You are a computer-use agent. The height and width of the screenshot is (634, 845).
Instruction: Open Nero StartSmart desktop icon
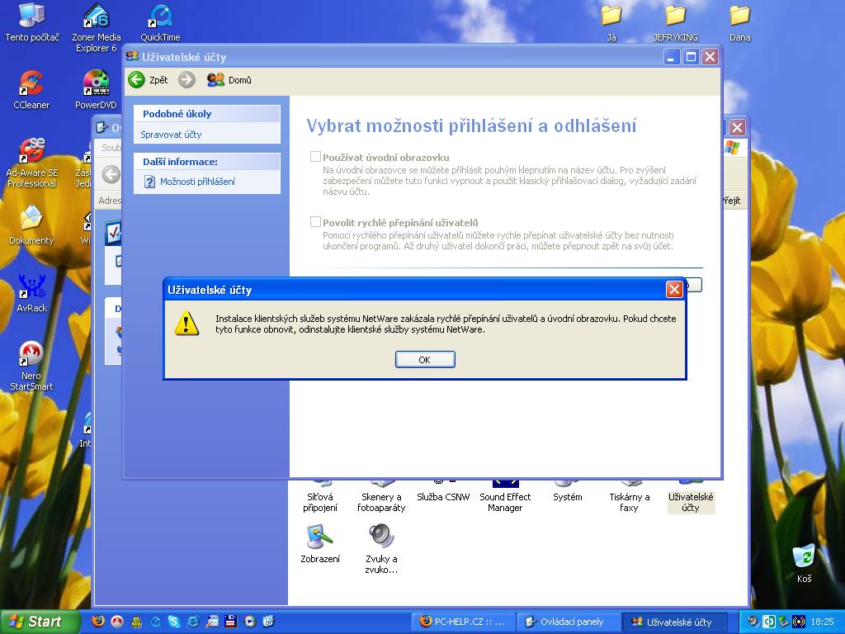pos(31,355)
